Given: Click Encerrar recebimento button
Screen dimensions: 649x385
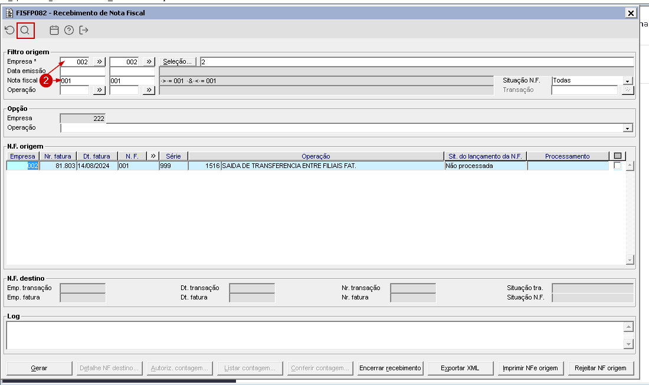Looking at the screenshot, I should coord(391,368).
